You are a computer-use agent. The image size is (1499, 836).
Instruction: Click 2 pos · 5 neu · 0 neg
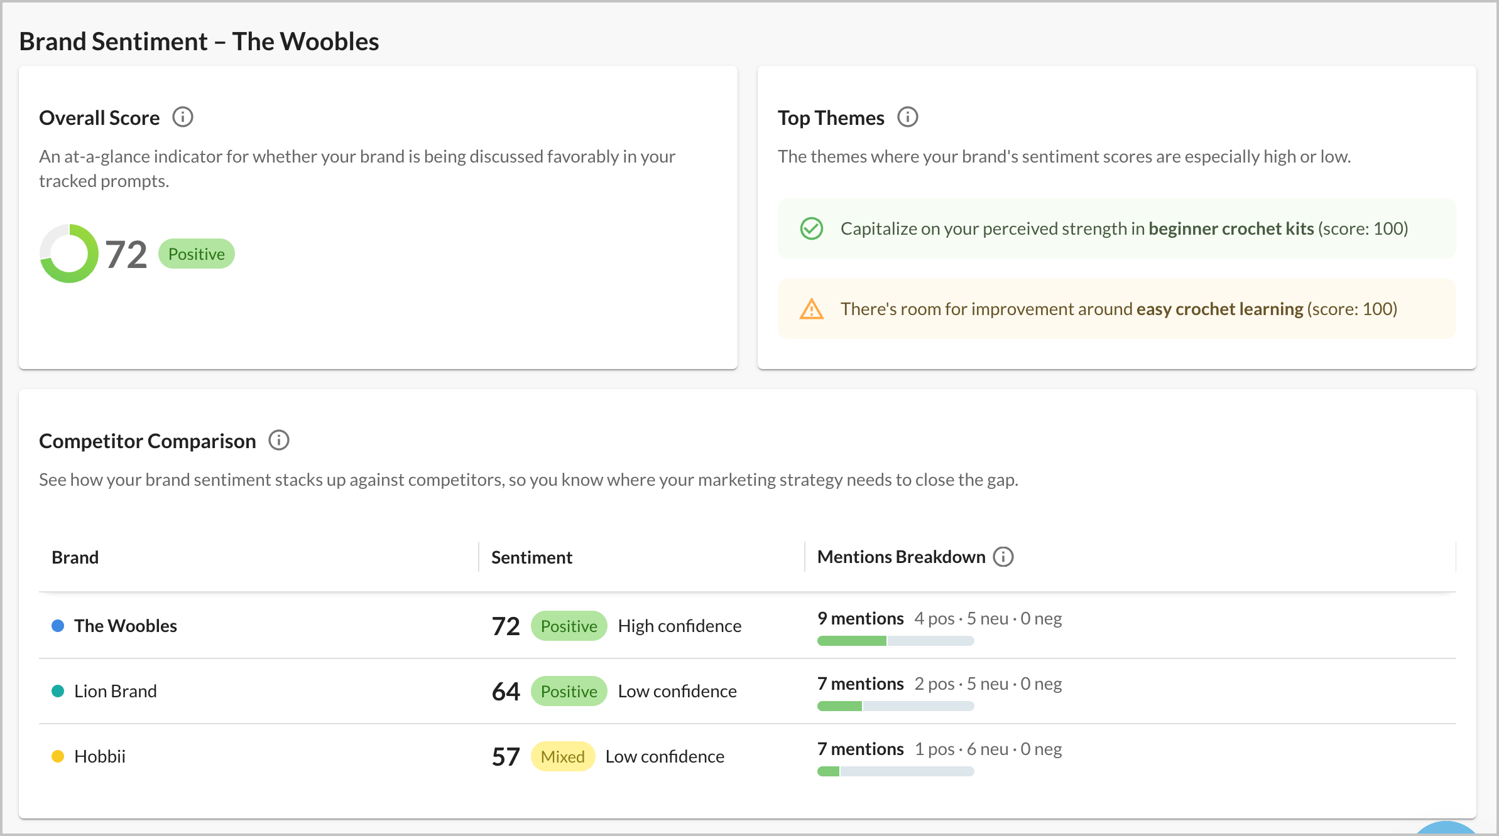[x=988, y=683]
